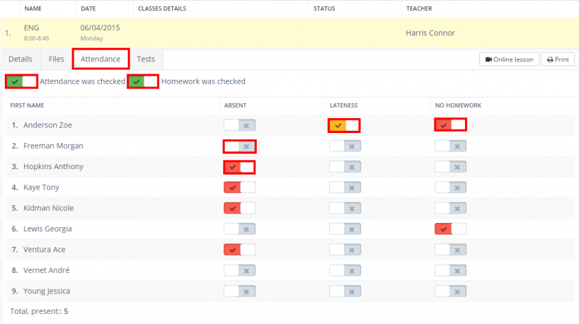Open the Details tab
Screen dimensions: 579x324
click(20, 59)
